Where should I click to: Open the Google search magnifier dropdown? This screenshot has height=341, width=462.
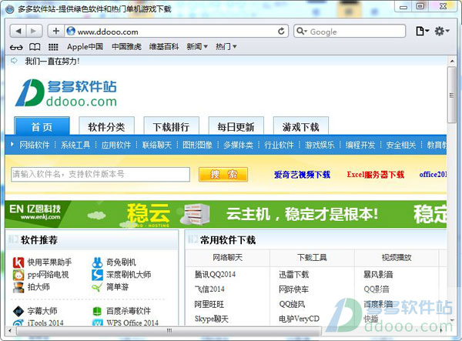click(302, 32)
